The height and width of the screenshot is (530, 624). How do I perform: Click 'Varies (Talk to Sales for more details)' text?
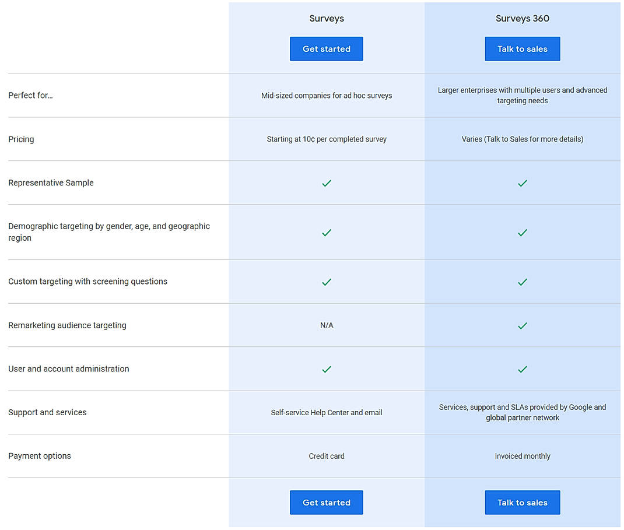tap(522, 139)
